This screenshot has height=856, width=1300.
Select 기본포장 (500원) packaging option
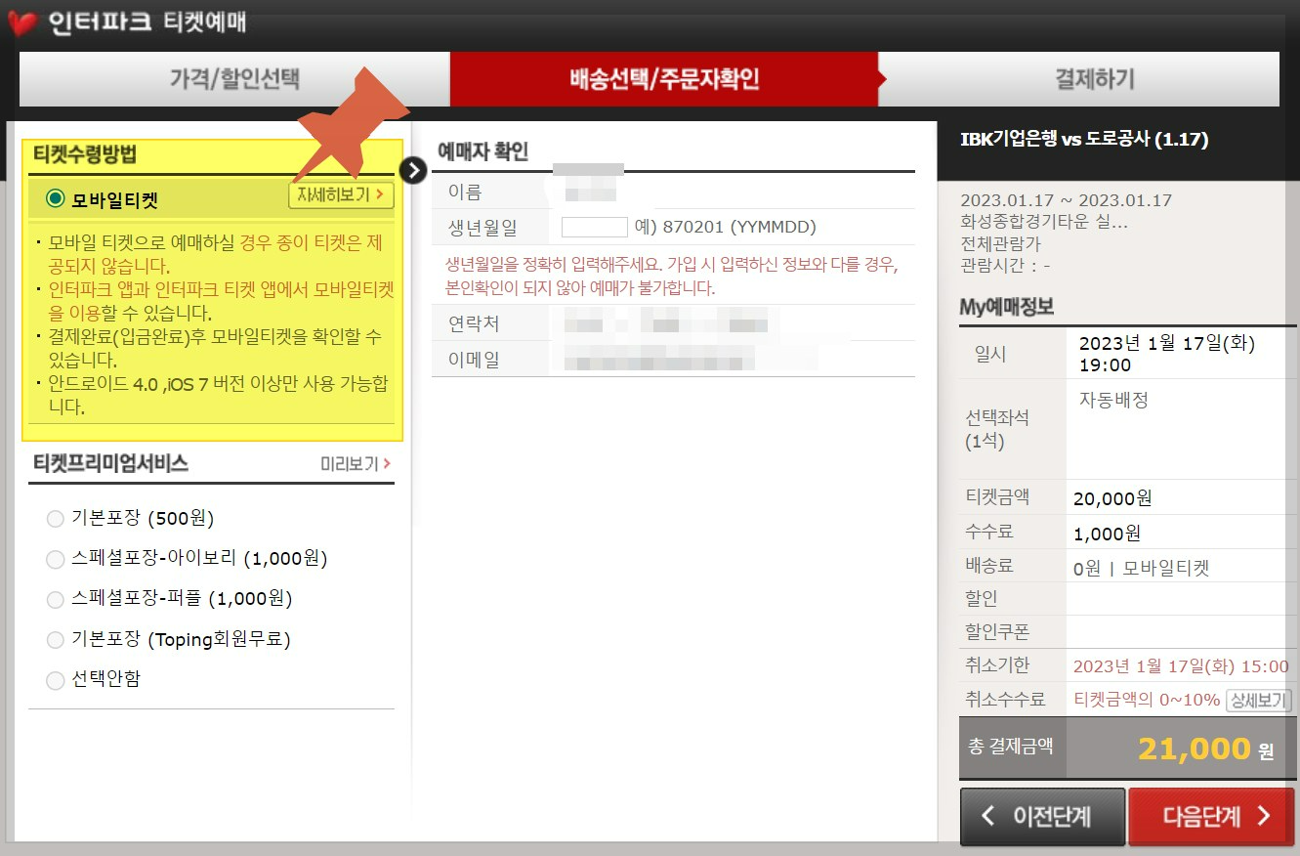56,519
